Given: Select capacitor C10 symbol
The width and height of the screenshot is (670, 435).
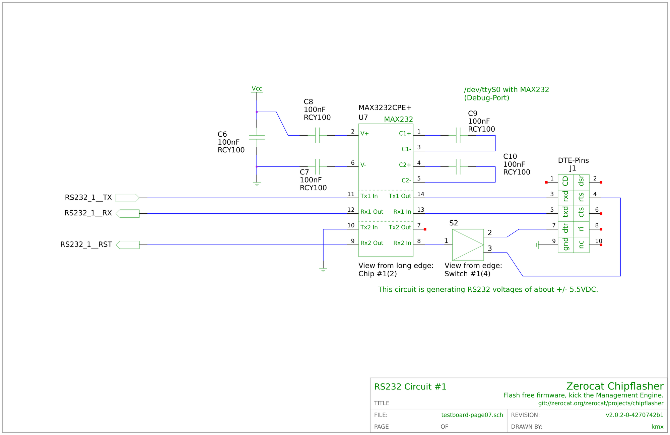Looking at the screenshot, I should pyautogui.click(x=458, y=167).
